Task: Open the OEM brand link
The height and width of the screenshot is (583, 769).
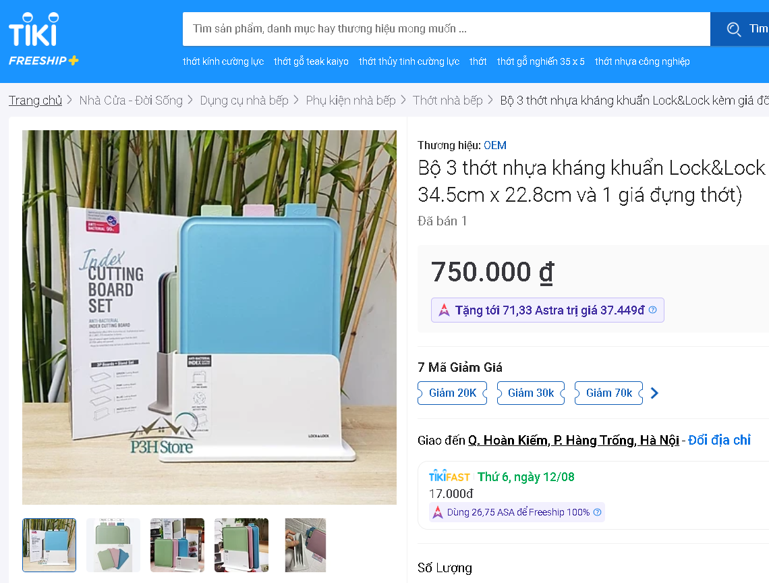Action: point(495,145)
